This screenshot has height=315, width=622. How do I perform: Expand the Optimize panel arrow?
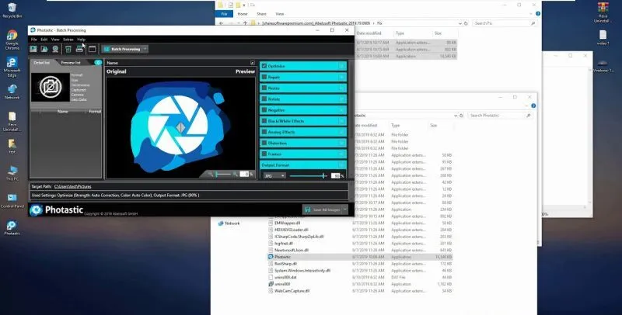(342, 66)
